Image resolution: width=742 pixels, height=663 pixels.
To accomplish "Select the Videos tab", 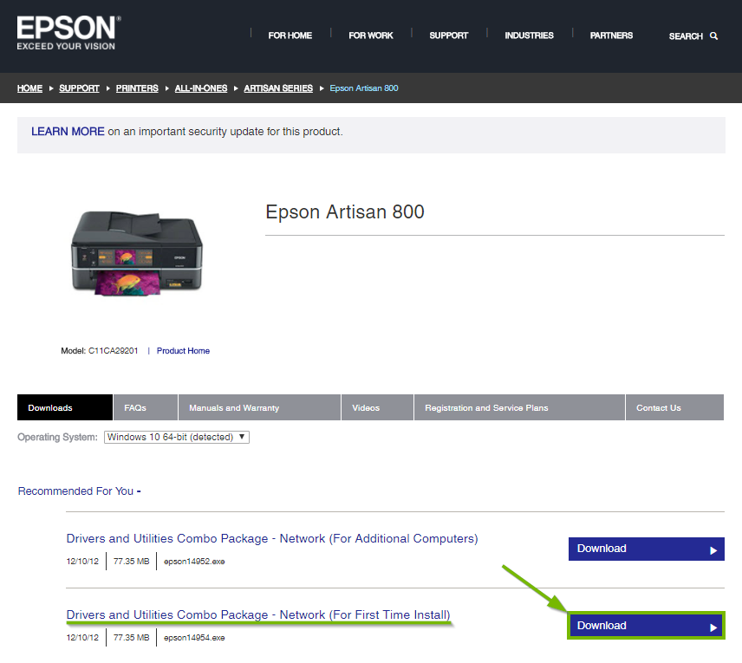I will 366,407.
